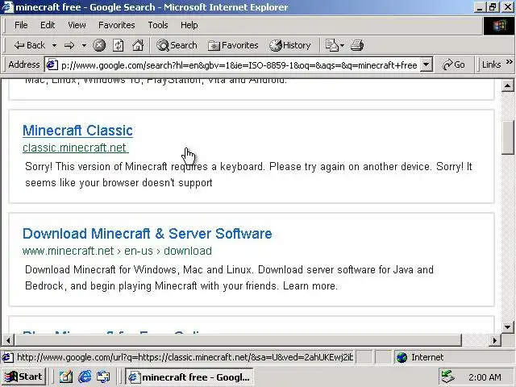Image resolution: width=516 pixels, height=387 pixels.
Task: Click the system tray network icon
Action: (447, 377)
